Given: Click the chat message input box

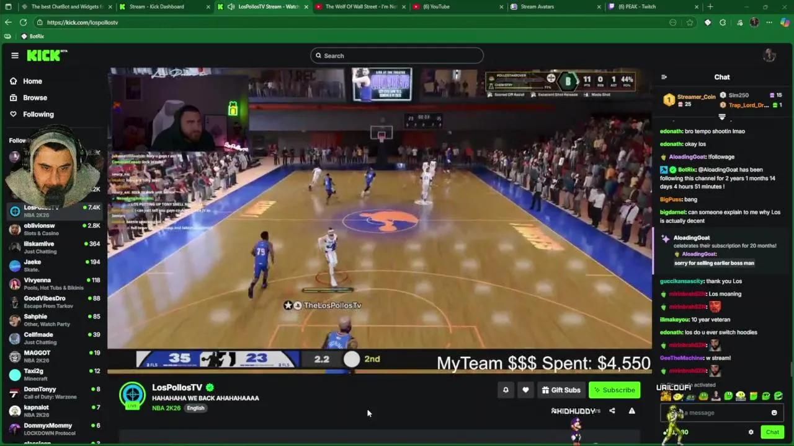Looking at the screenshot, I should [x=723, y=413].
